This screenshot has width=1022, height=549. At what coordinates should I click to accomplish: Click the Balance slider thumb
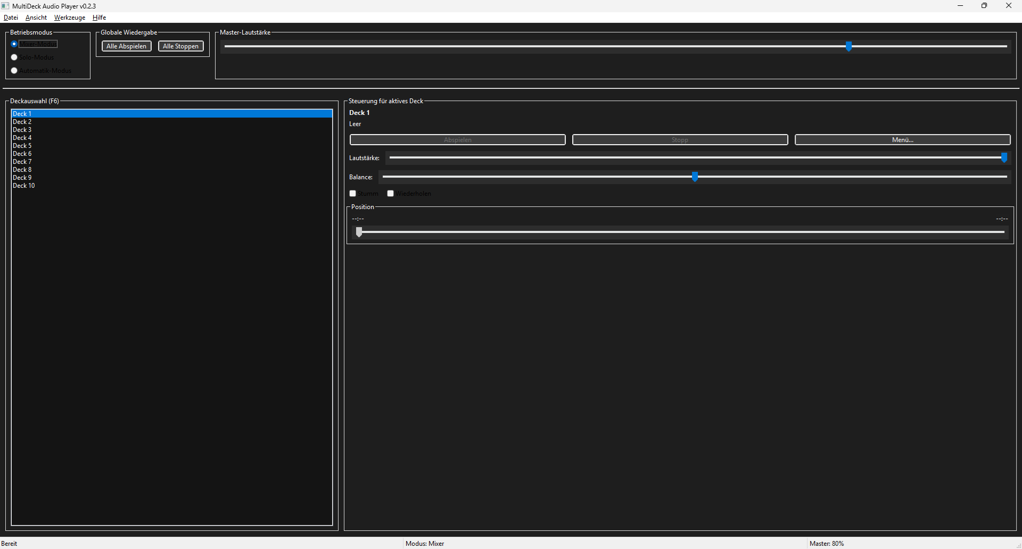(x=695, y=177)
